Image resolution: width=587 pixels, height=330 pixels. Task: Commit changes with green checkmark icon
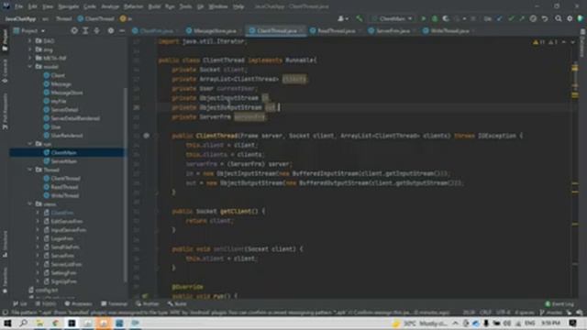click(x=511, y=18)
